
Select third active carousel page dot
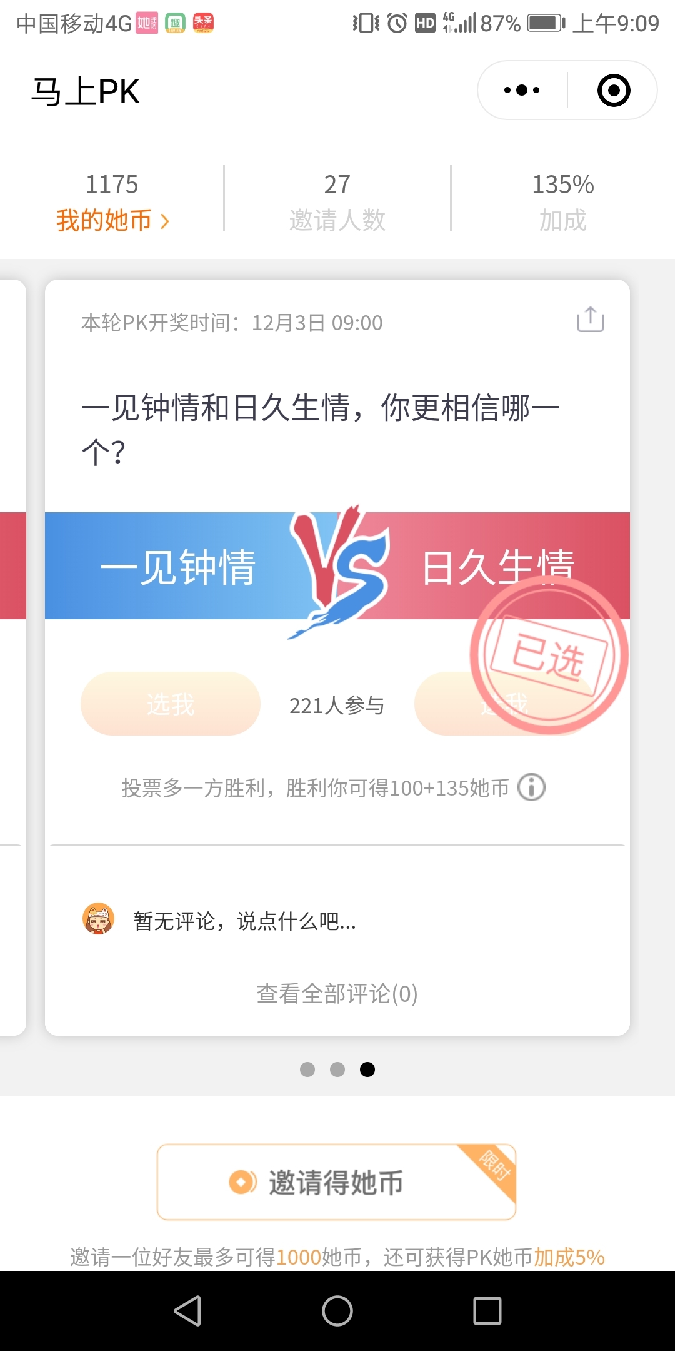tap(367, 1070)
